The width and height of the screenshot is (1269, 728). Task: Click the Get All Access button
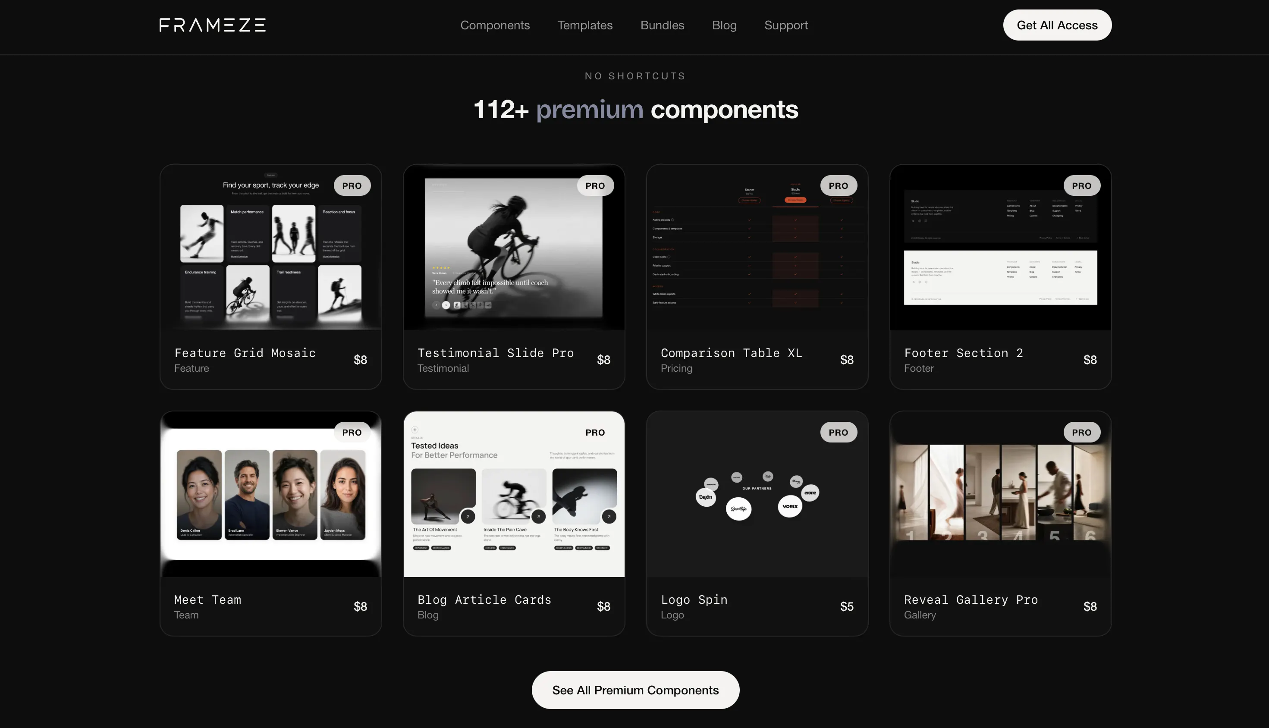(1057, 25)
